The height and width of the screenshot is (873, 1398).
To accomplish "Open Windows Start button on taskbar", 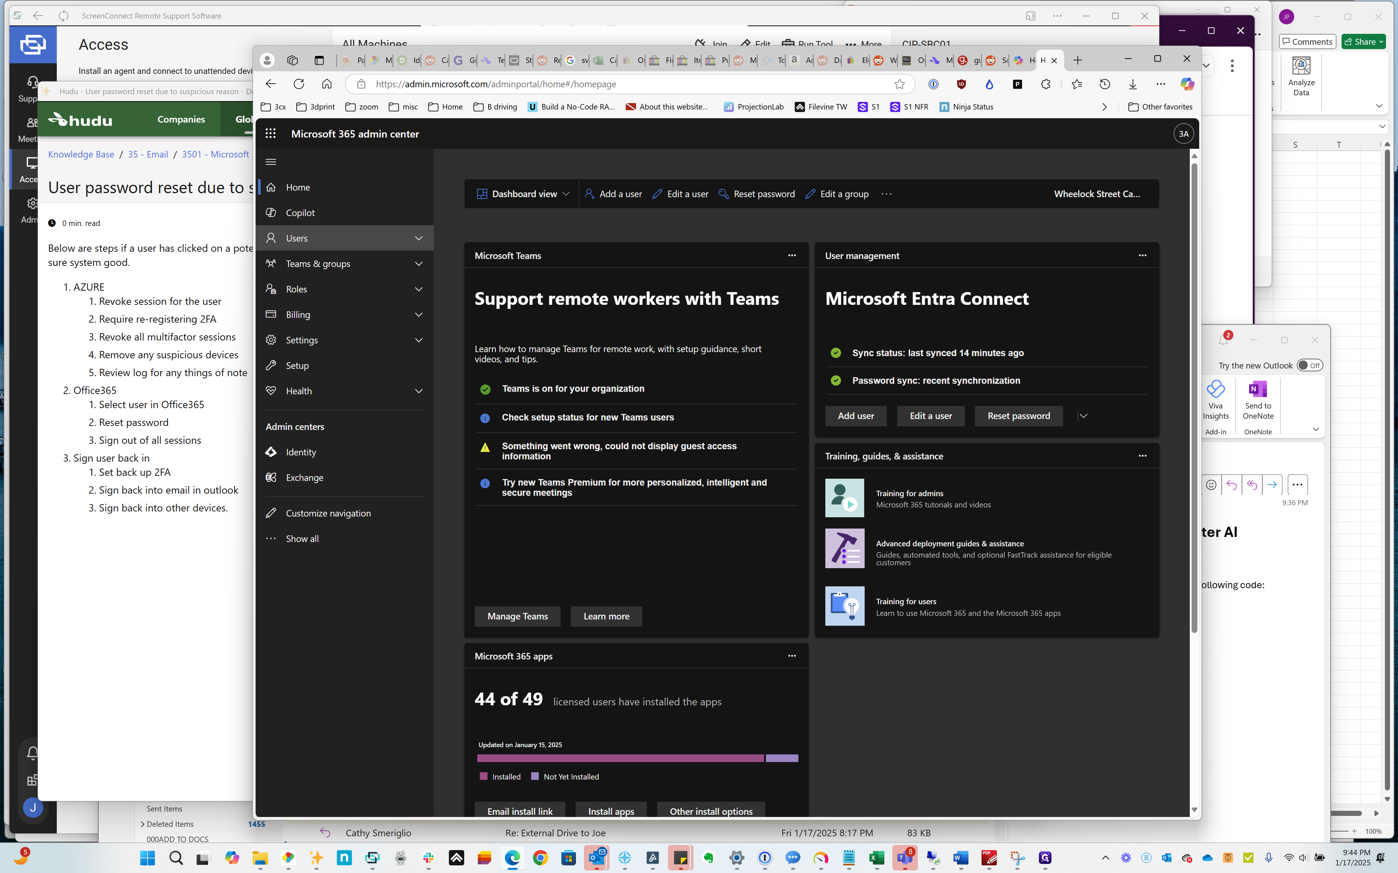I will click(147, 858).
